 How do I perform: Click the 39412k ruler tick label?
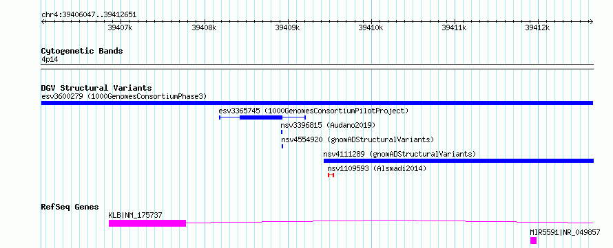(x=537, y=27)
